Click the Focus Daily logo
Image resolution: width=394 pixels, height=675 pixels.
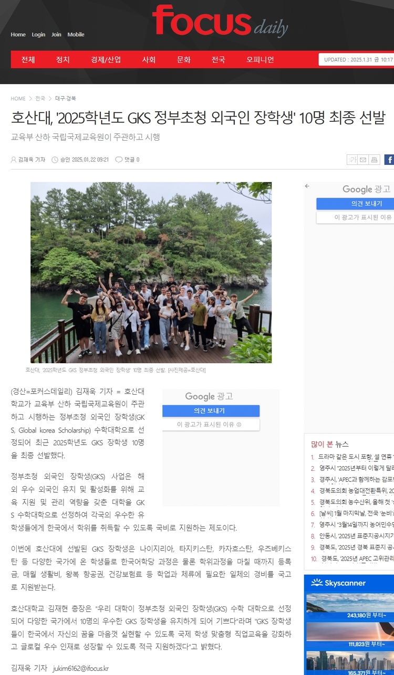(221, 22)
